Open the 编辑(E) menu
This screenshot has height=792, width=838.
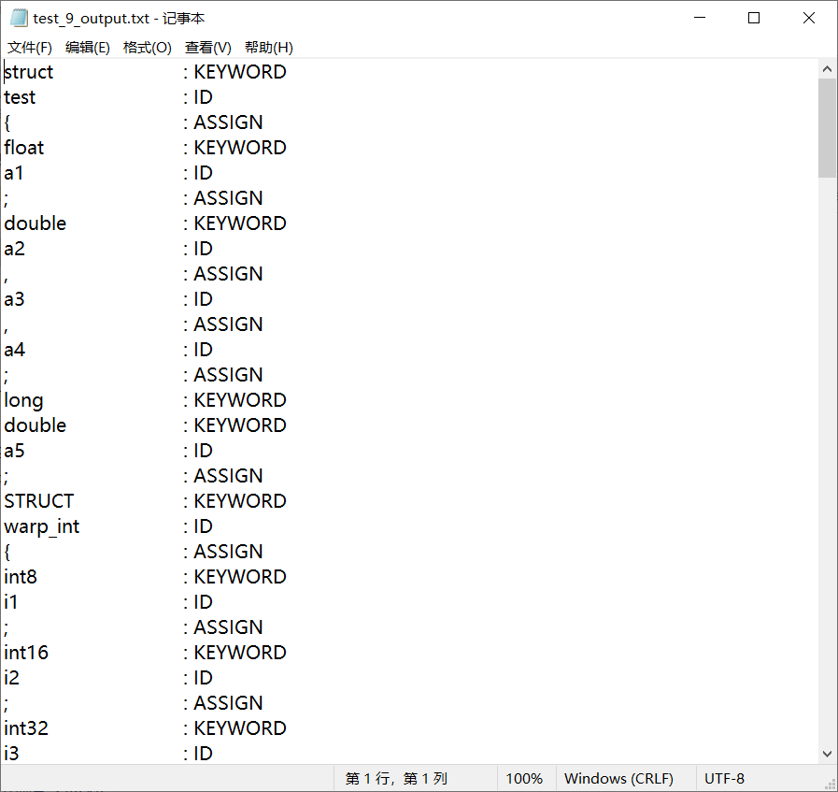pyautogui.click(x=88, y=48)
